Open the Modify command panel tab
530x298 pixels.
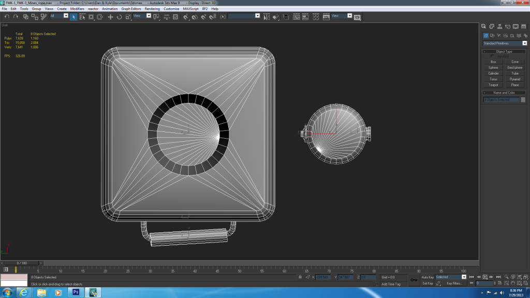[x=491, y=26]
